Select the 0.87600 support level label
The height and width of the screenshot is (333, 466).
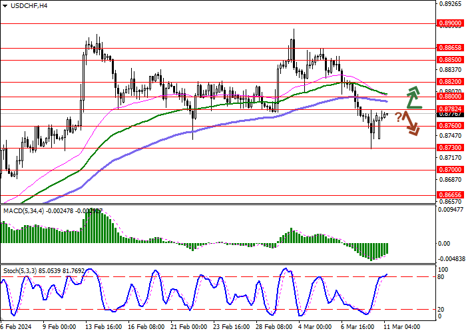tap(451, 126)
